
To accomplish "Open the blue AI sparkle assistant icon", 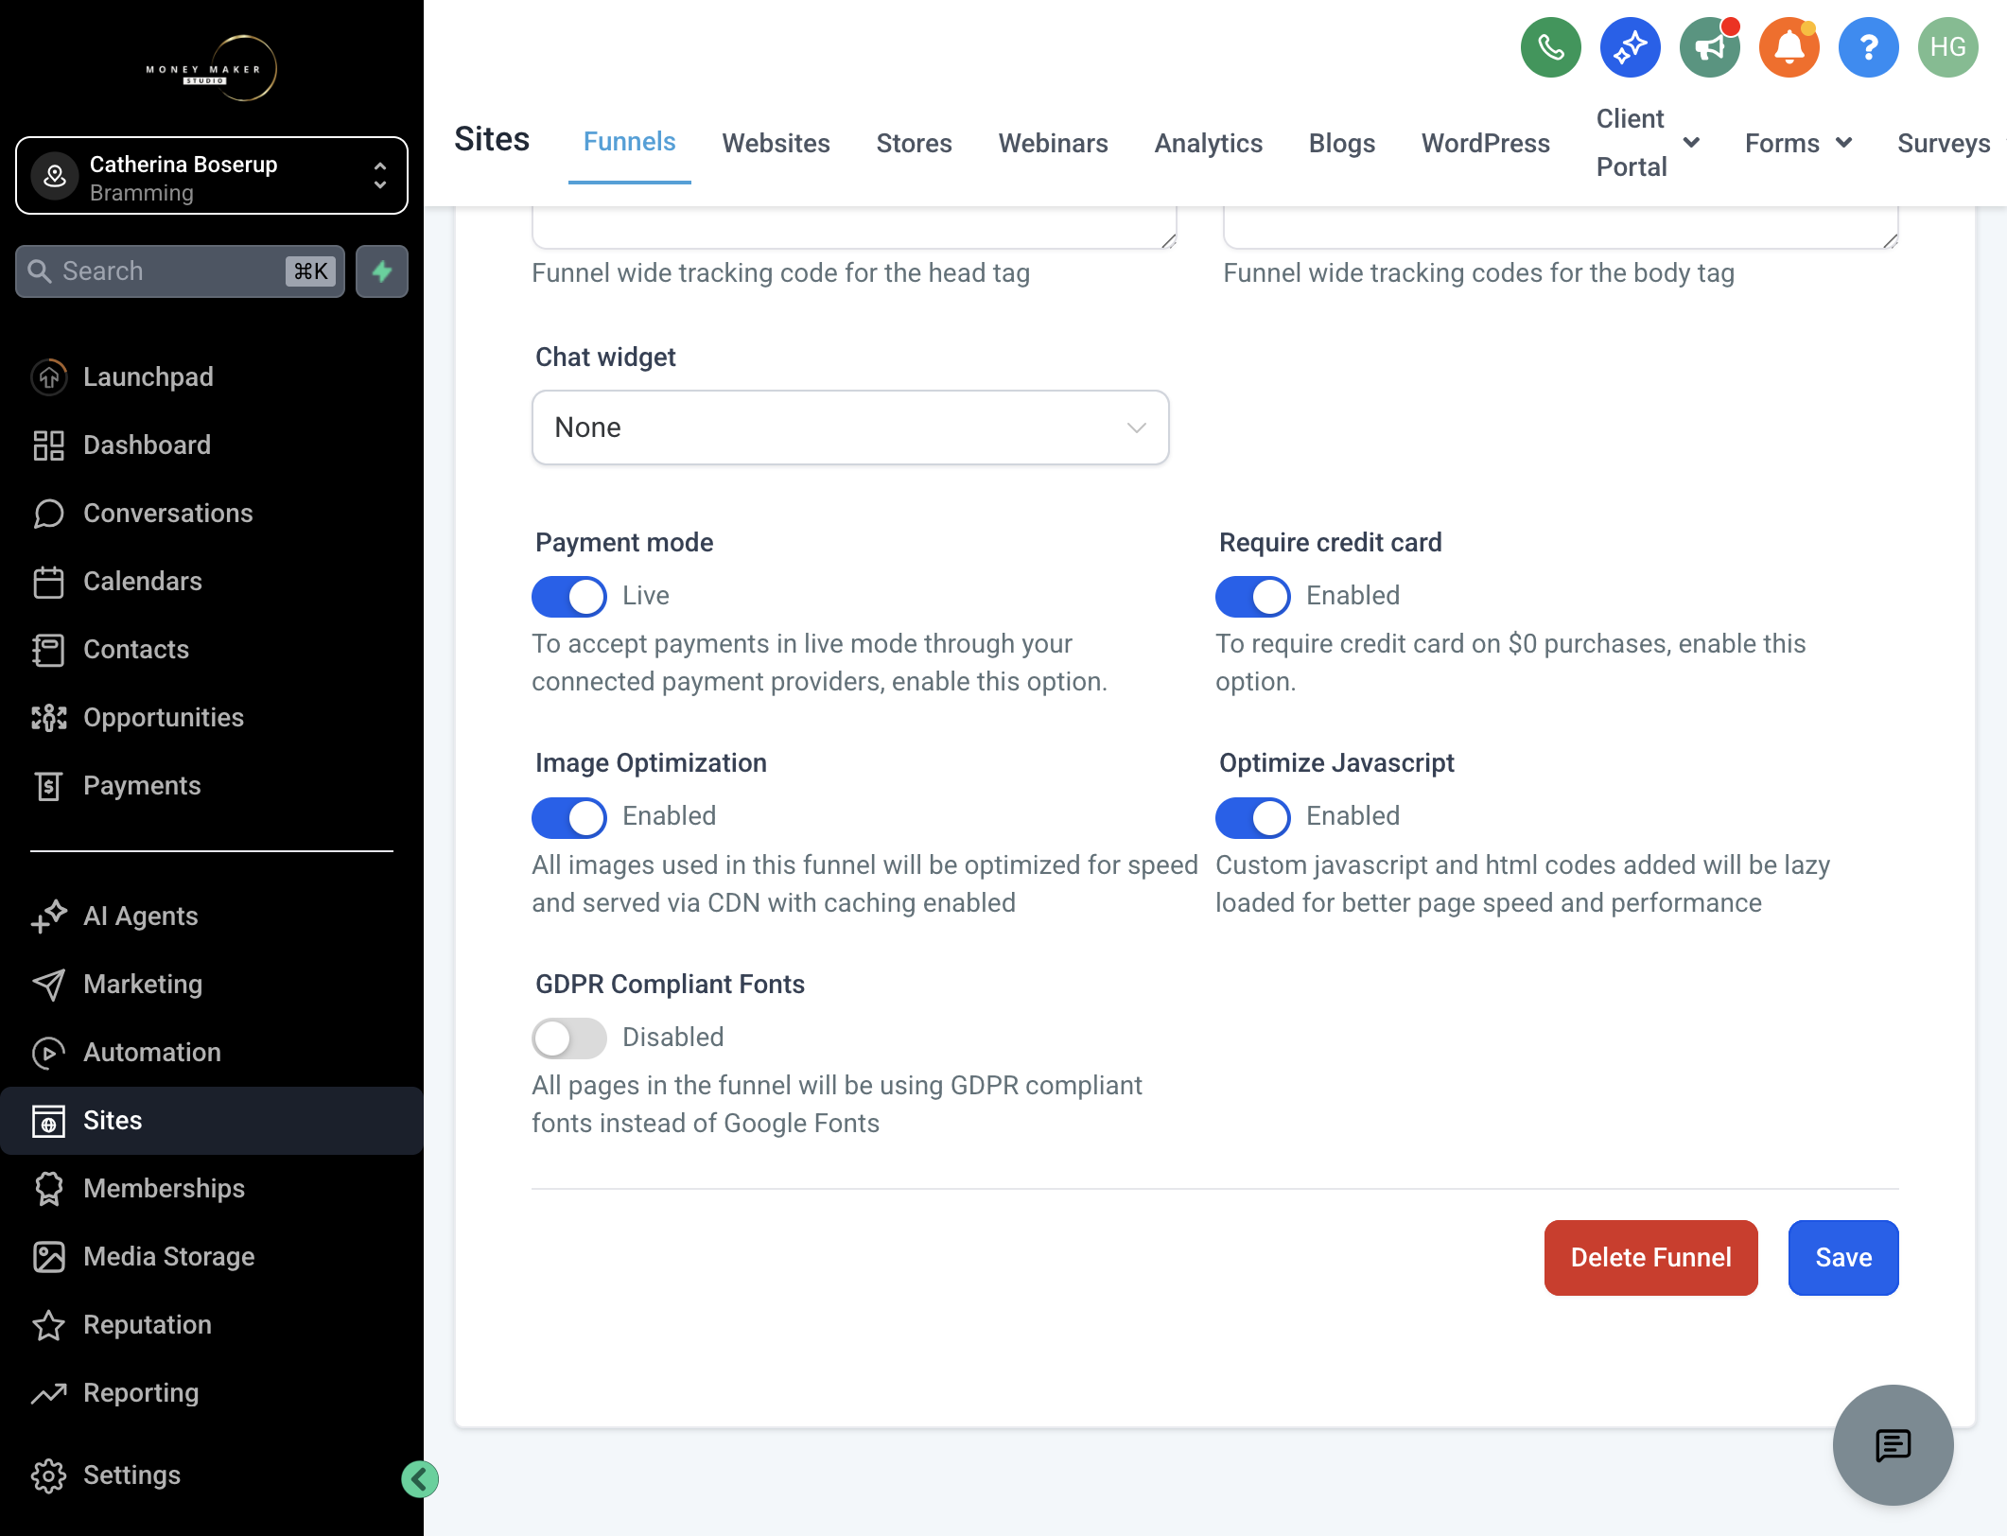I will click(x=1631, y=47).
